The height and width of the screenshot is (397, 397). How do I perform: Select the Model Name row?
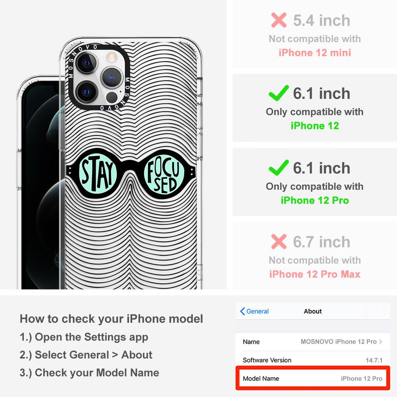pos(313,378)
